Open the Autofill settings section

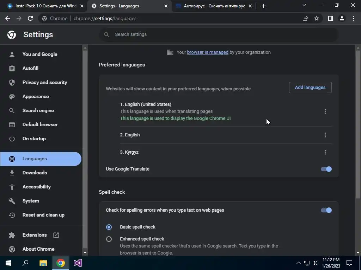41,68
